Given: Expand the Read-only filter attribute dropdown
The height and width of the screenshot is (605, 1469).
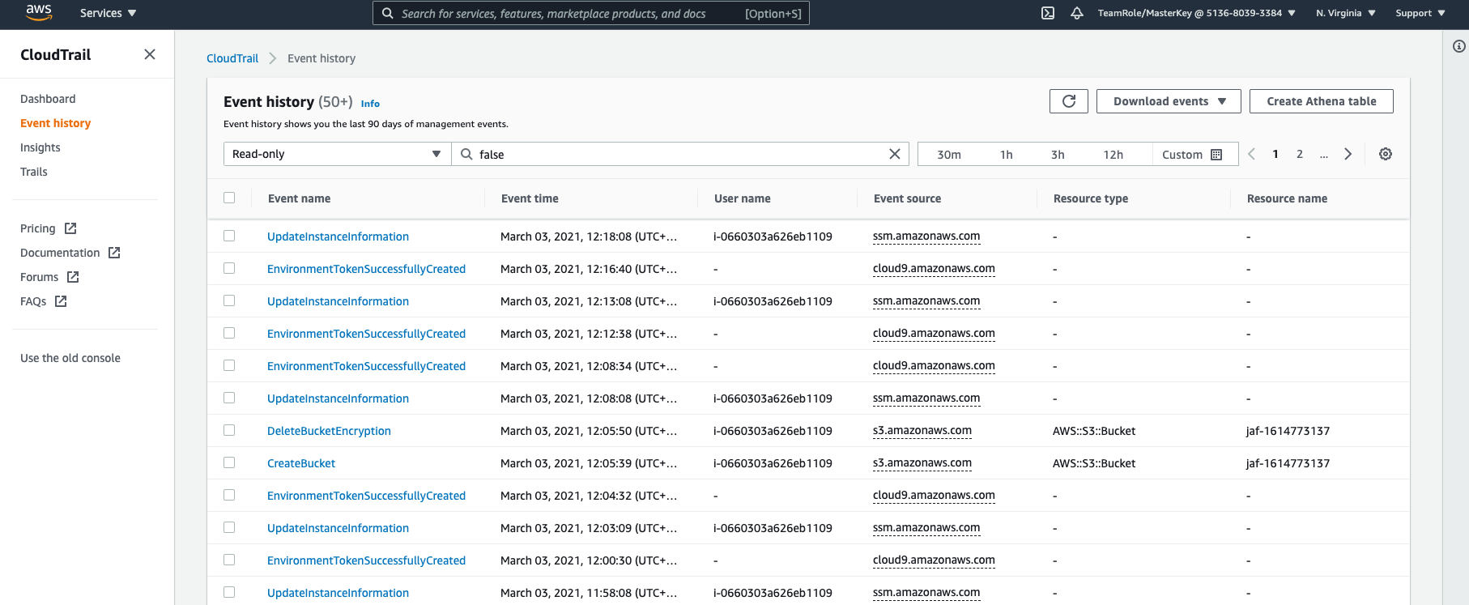Looking at the screenshot, I should point(337,154).
